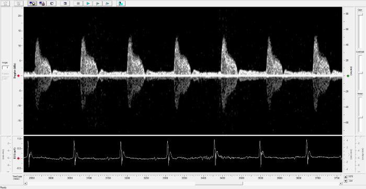Click the 3700 tick on TimeScale ruler
The width and height of the screenshot is (366, 189).
[318, 178]
